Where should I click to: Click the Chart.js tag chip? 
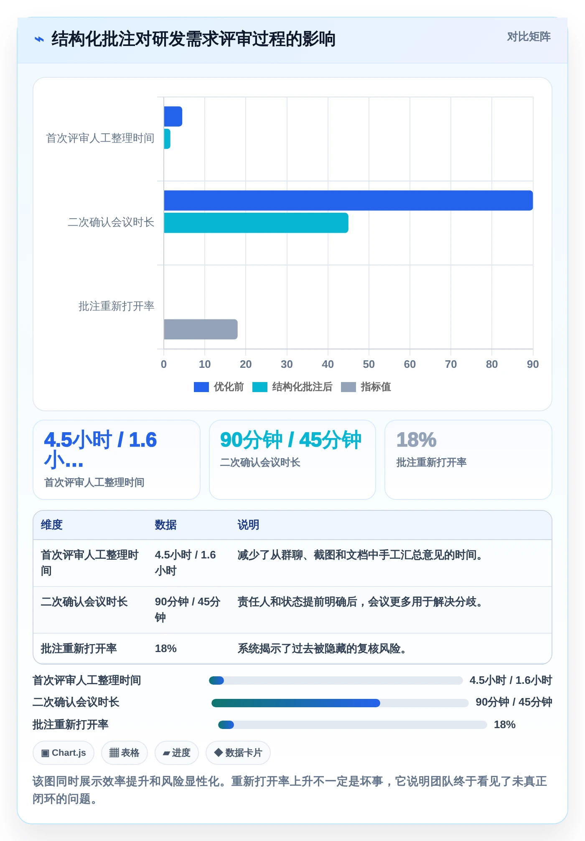64,753
